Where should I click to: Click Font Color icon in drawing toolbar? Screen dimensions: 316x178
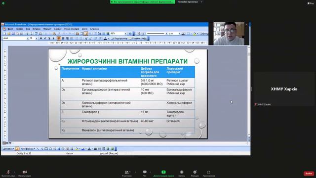pyautogui.click(x=89, y=149)
